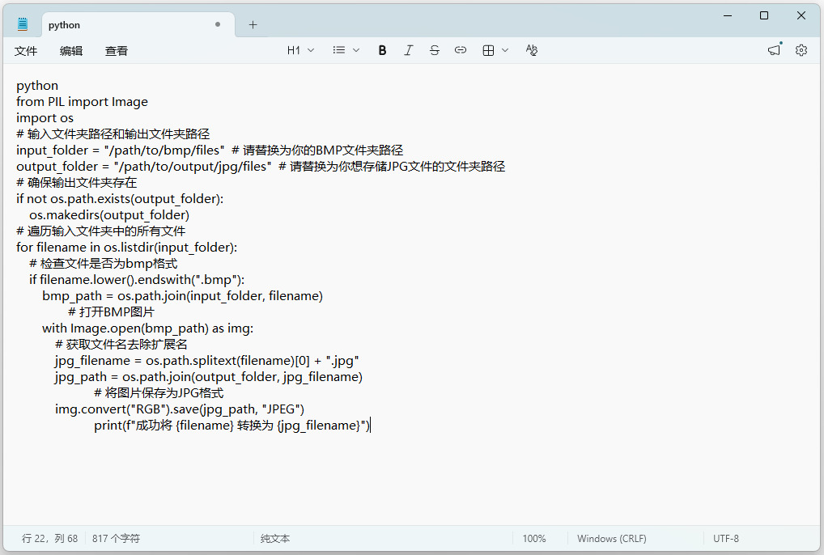The width and height of the screenshot is (824, 555).
Task: Click the comment '# 遍历输入文件夹中的所有文件'
Action: click(101, 231)
